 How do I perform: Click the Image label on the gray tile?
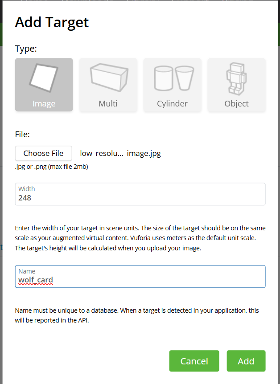tap(44, 104)
